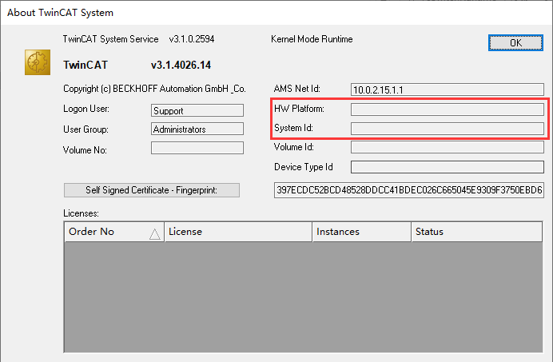Image resolution: width=553 pixels, height=362 pixels.
Task: Click the AMS Net Id field
Action: [448, 90]
